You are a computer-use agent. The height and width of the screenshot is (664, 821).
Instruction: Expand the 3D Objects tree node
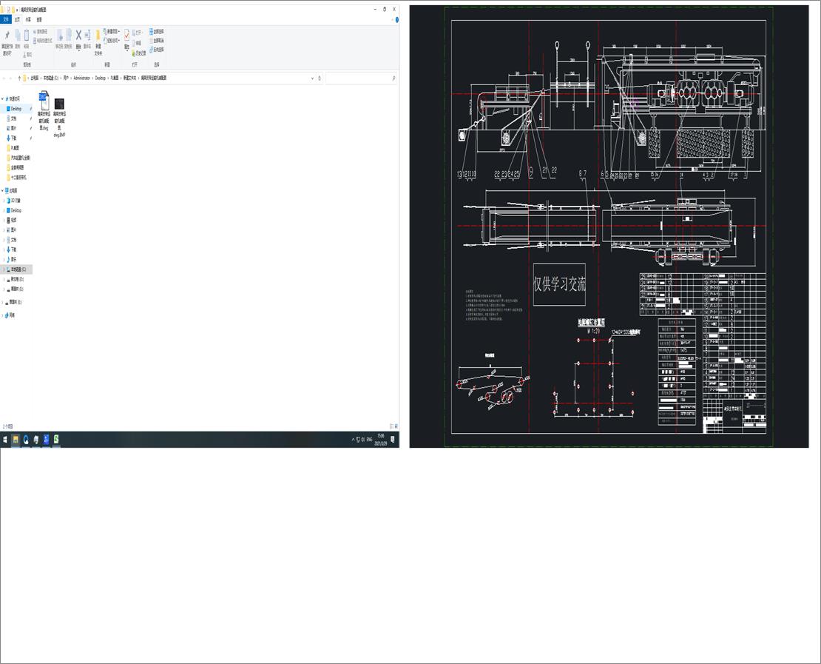tap(4, 200)
